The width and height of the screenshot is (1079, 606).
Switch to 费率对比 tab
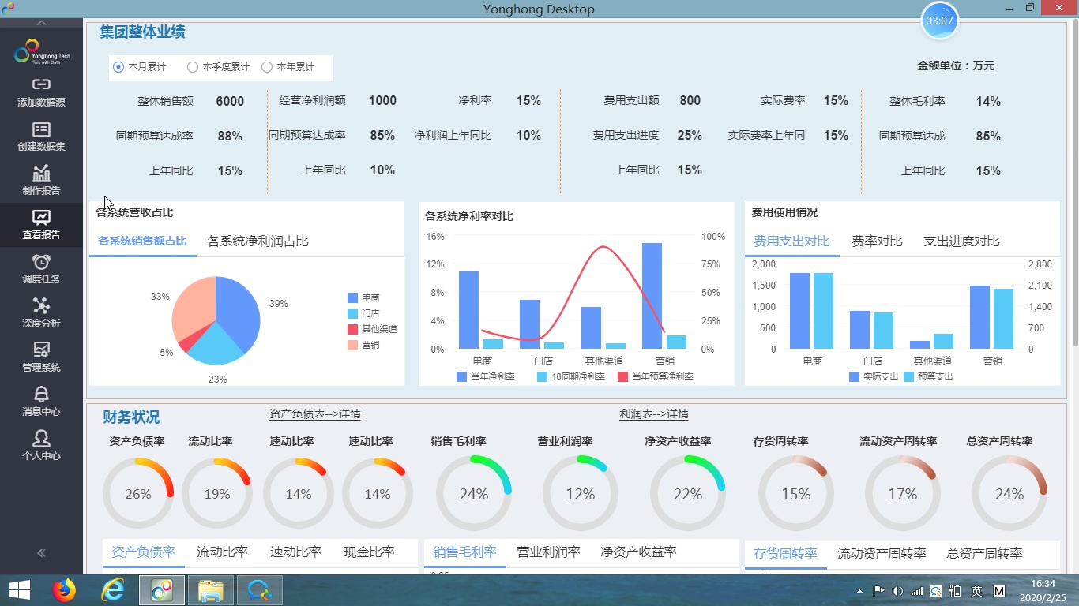coord(877,241)
